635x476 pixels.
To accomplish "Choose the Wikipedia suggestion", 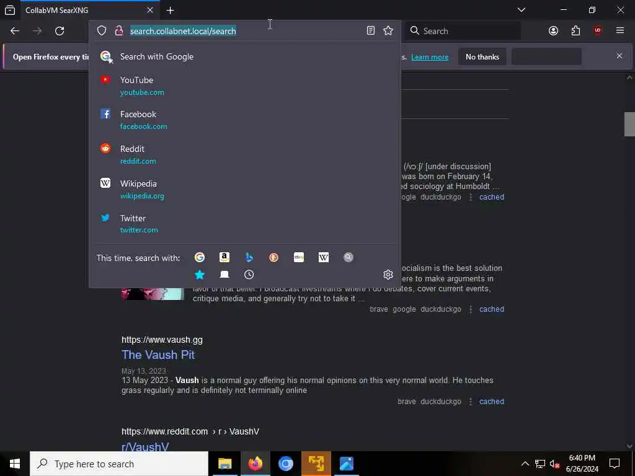I will click(244, 190).
